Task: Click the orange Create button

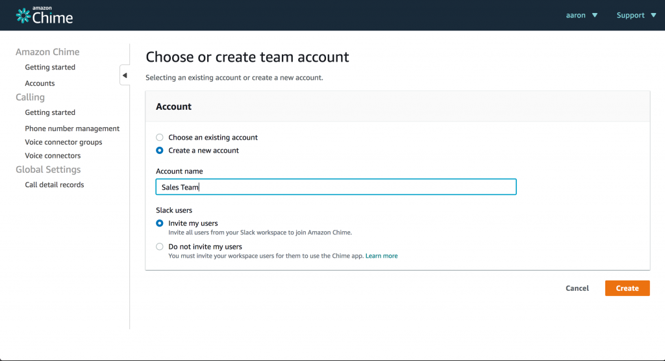Action: tap(627, 288)
